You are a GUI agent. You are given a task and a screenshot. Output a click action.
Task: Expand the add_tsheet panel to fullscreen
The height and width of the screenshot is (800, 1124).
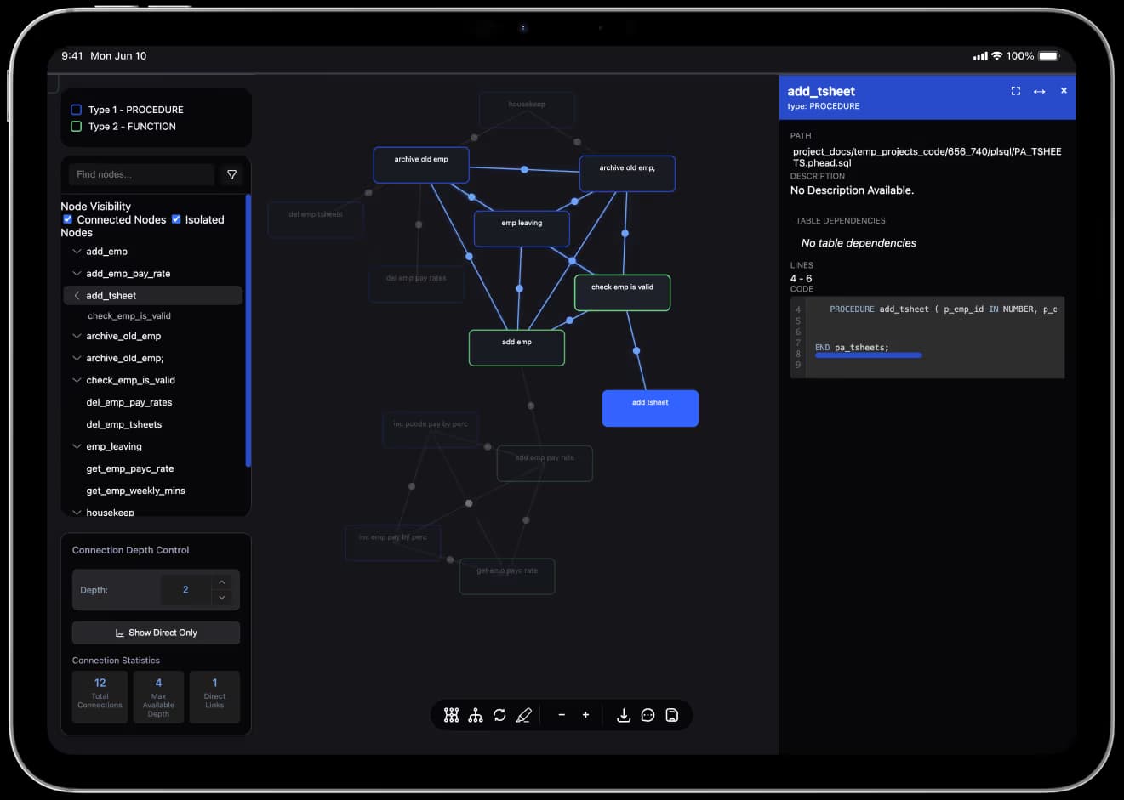pos(1015,90)
